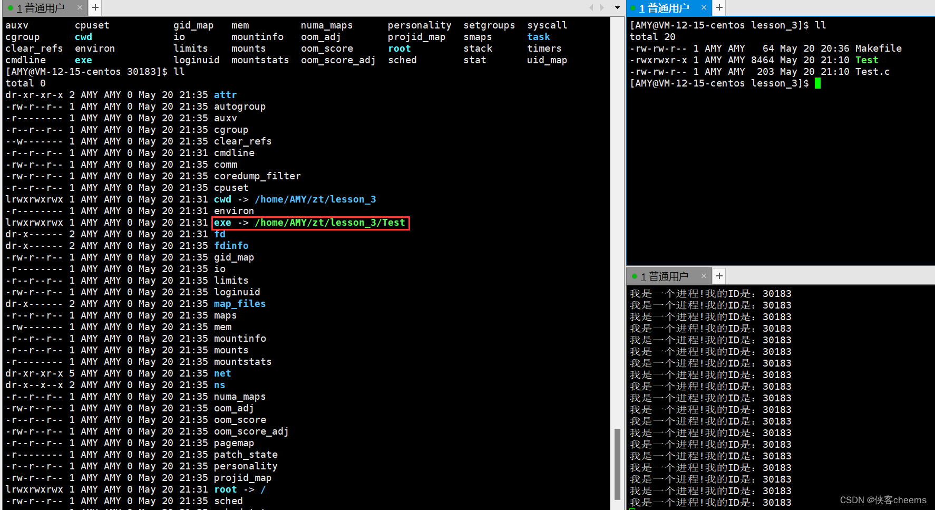
Task: Click the map_files directory name
Action: tap(240, 304)
